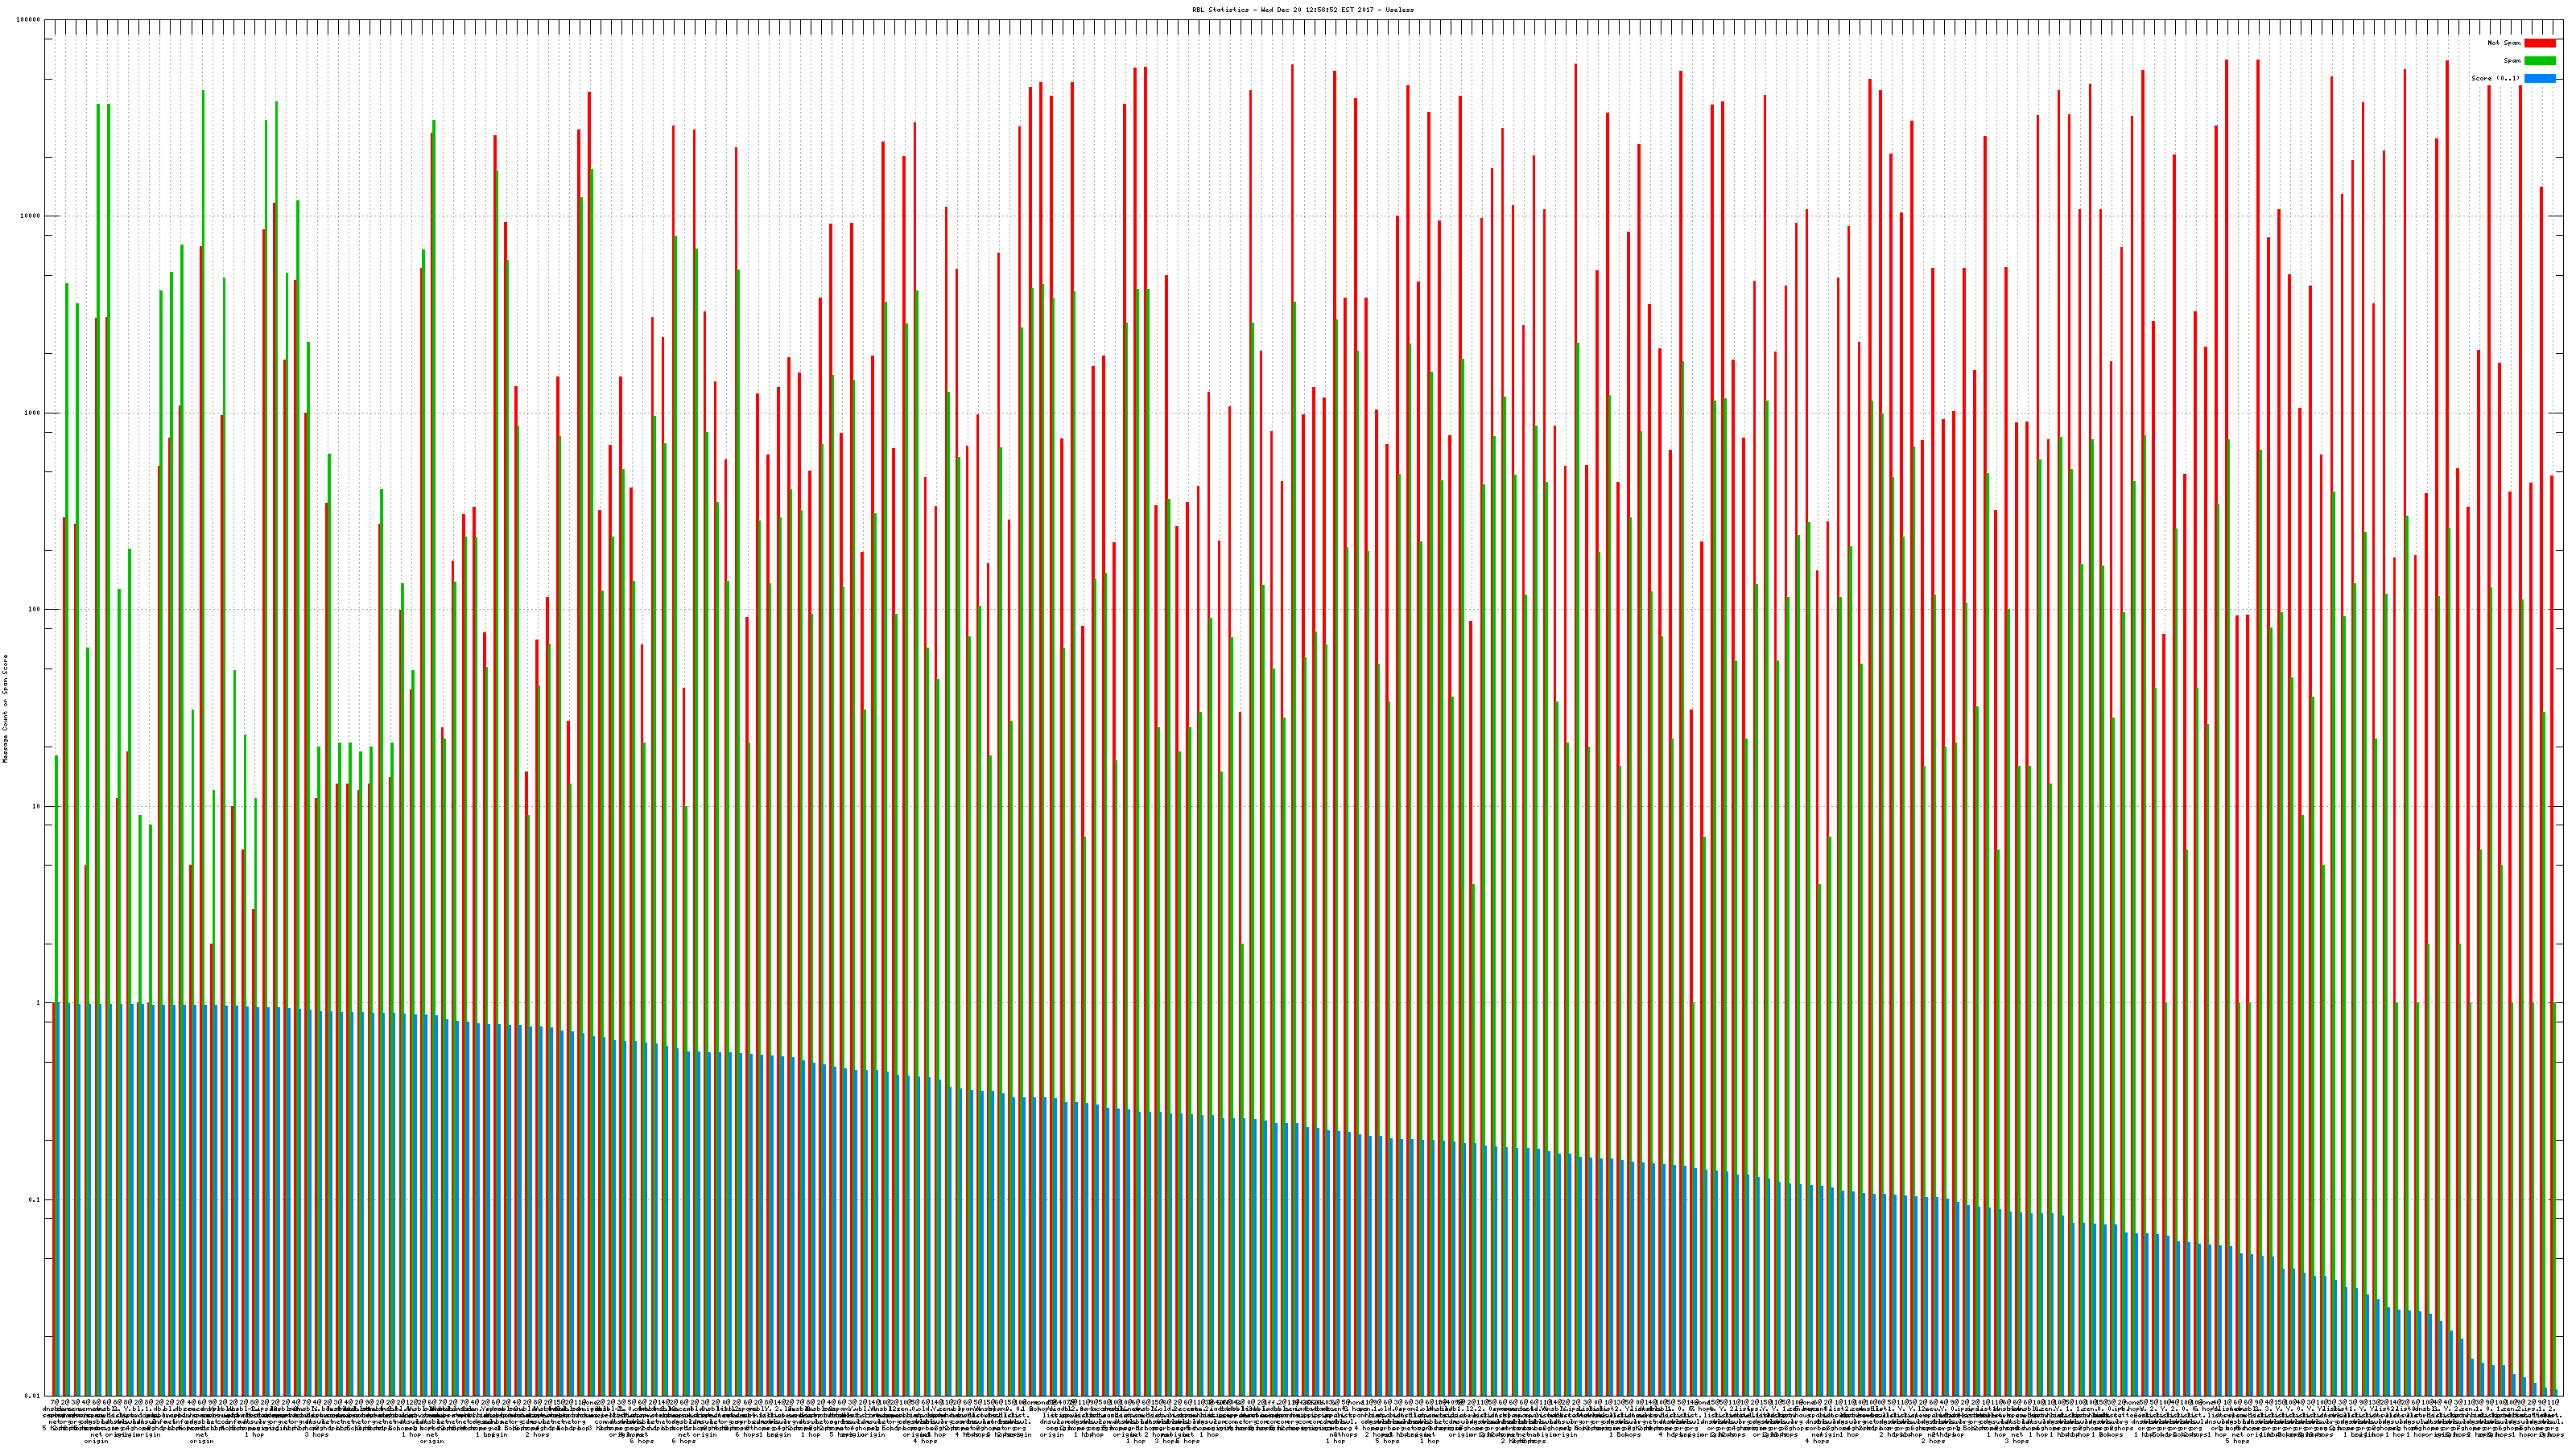The width and height of the screenshot is (2576, 1448).
Task: Click the '2017' year in the title
Action: (x=1365, y=10)
